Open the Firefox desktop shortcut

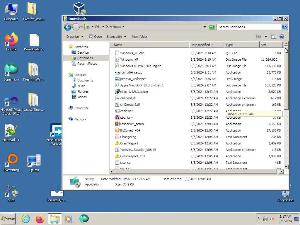point(11,42)
